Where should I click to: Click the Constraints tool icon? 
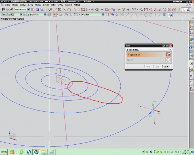click(x=141, y=10)
